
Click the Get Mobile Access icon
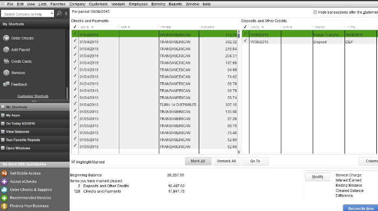coord(4,173)
